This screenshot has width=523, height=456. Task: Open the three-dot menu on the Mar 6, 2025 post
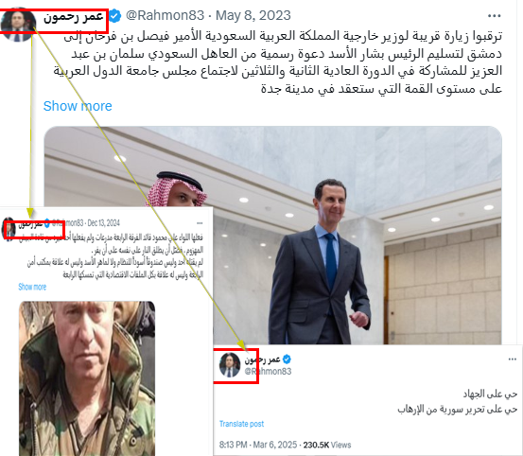[513, 360]
